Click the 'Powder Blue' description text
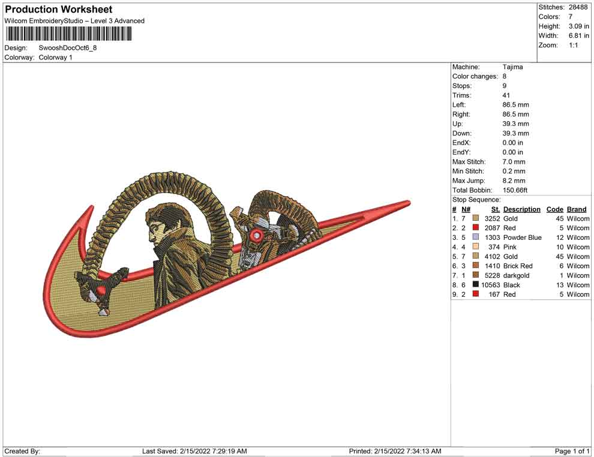Image resolution: width=594 pixels, height=457 pixels. click(523, 237)
